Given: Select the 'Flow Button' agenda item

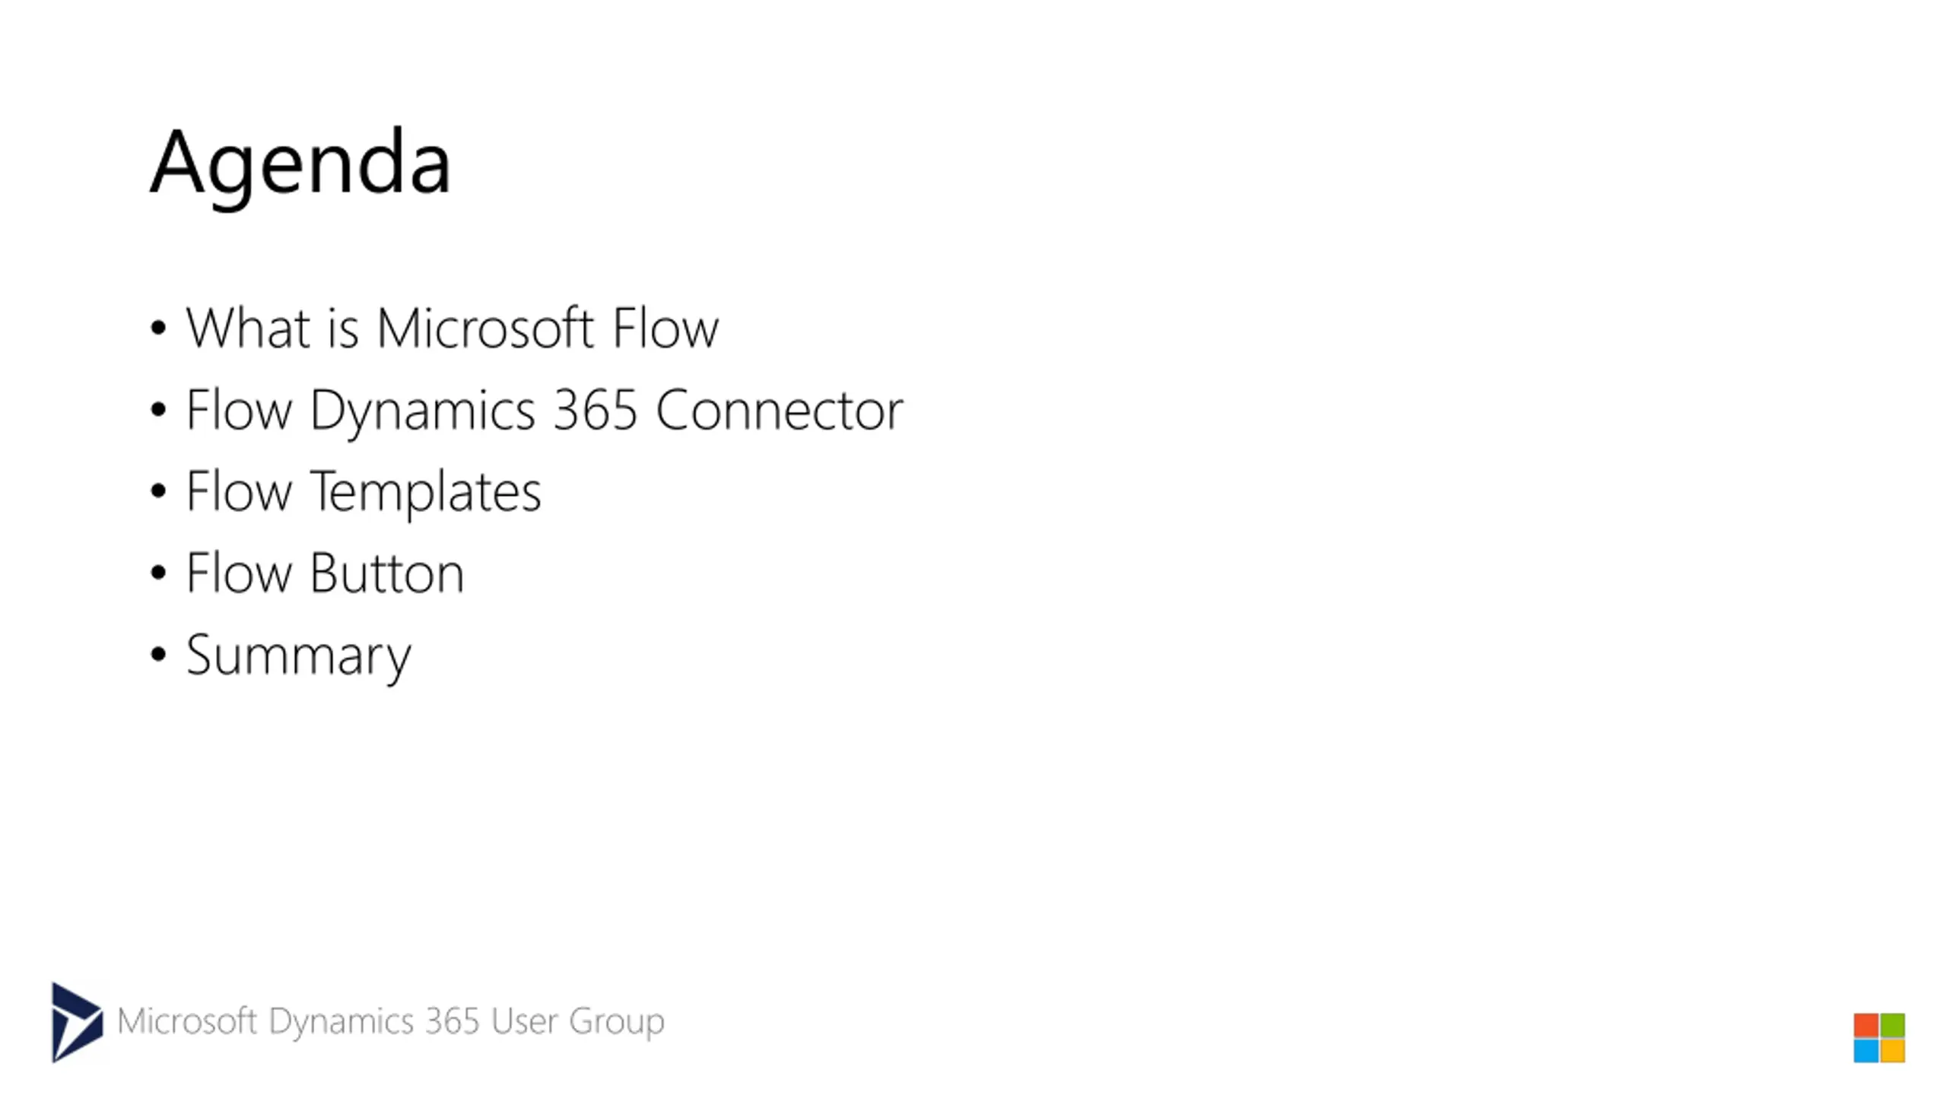Looking at the screenshot, I should (x=325, y=573).
